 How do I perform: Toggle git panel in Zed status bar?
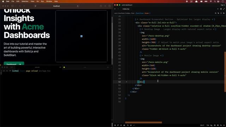point(118,125)
